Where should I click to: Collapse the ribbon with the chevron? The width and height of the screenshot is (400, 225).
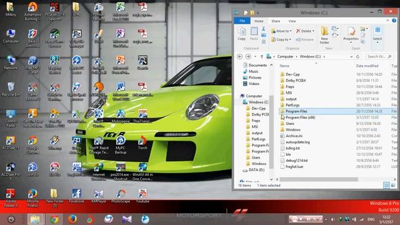click(x=387, y=21)
